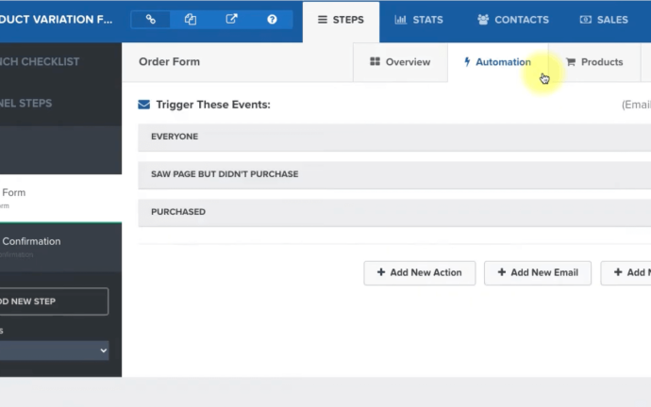Click the Add New Email button
651x407 pixels.
click(x=537, y=272)
